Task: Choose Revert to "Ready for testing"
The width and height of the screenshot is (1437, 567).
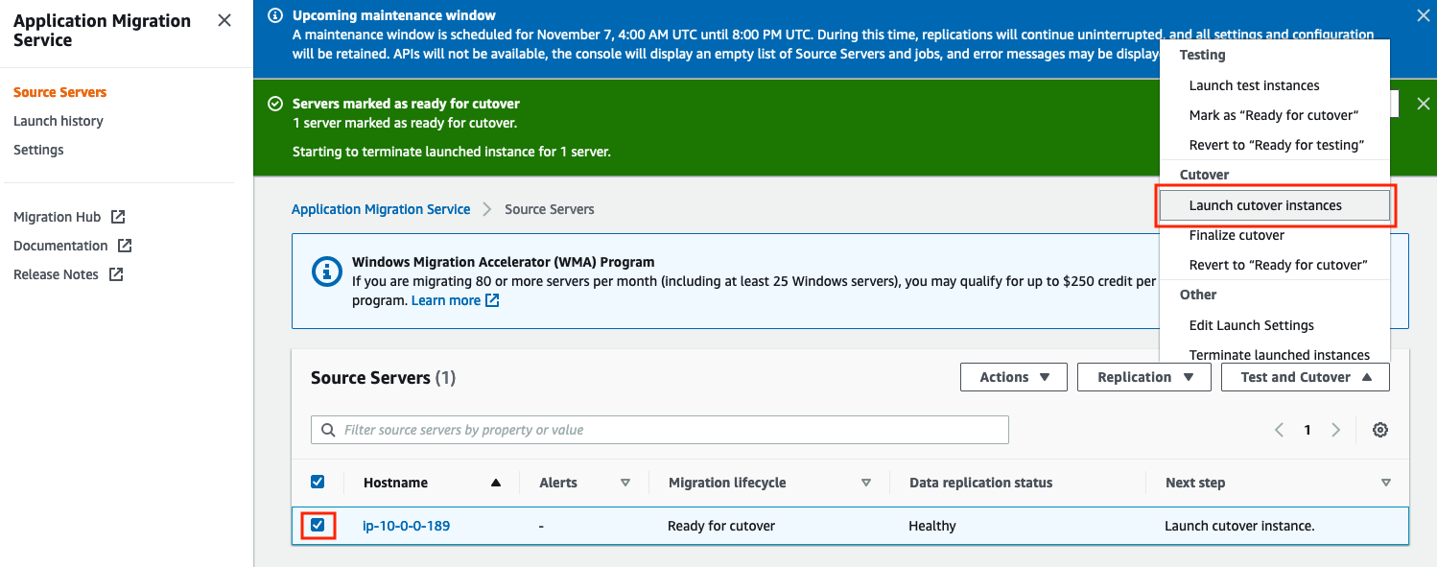Action: click(1275, 145)
